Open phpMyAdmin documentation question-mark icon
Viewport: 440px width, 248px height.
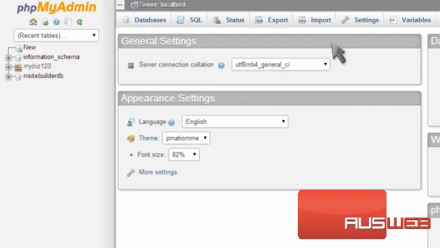(x=56, y=22)
